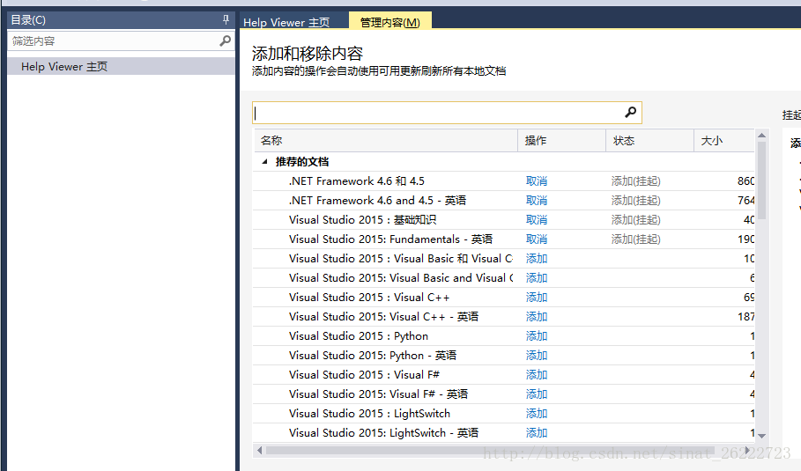The image size is (801, 471).
Task: Cancel Visual Studio 2015: Fundamentals - 英语
Action: coord(537,239)
